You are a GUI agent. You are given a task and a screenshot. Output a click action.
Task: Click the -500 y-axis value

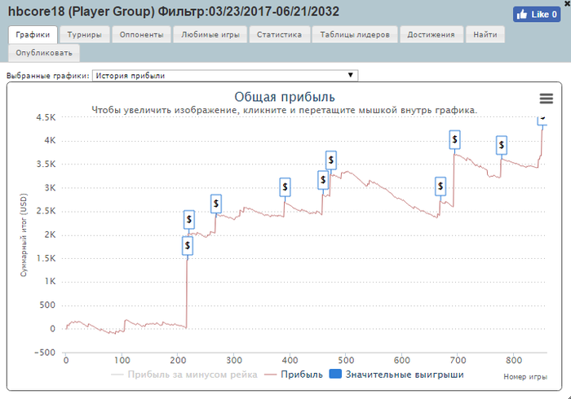pos(45,353)
